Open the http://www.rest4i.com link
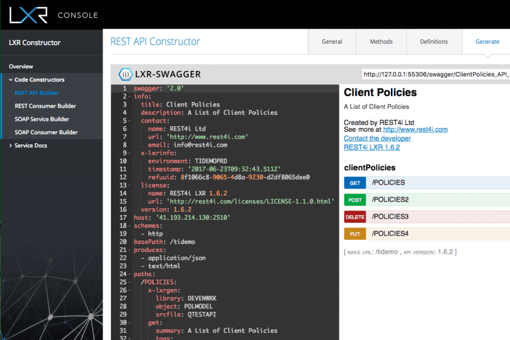This screenshot has width=510, height=340. (415, 129)
